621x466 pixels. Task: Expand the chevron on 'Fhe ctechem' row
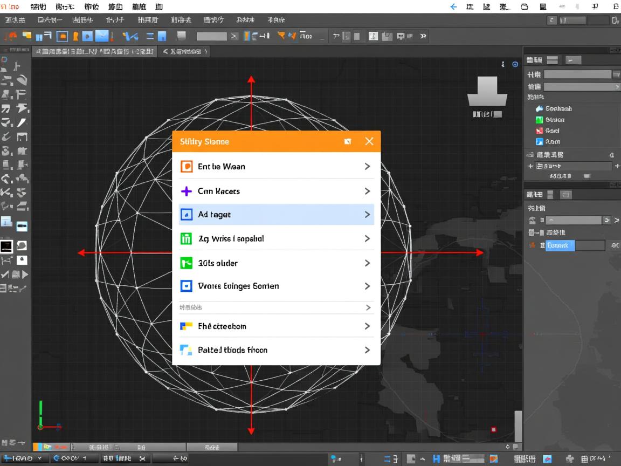pyautogui.click(x=367, y=326)
